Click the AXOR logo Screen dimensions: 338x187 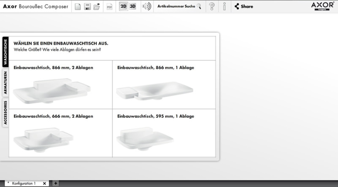pyautogui.click(x=322, y=6)
